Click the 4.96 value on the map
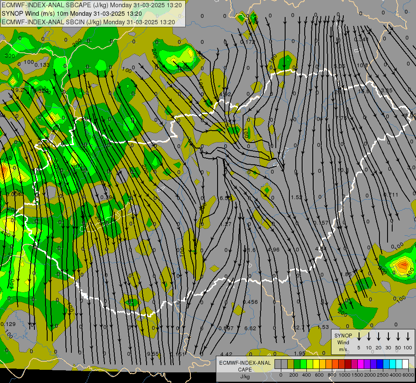This screenshot has width=416, height=383. pos(273,249)
